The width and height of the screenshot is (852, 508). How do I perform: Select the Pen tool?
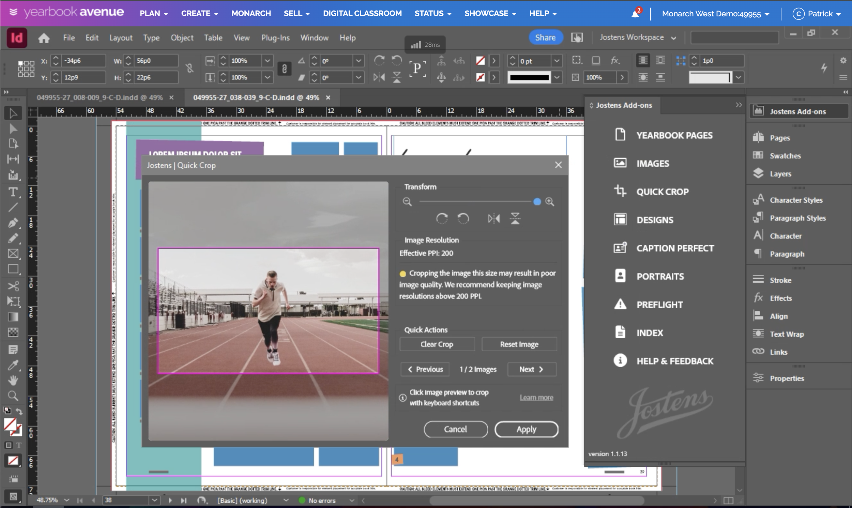tap(13, 223)
